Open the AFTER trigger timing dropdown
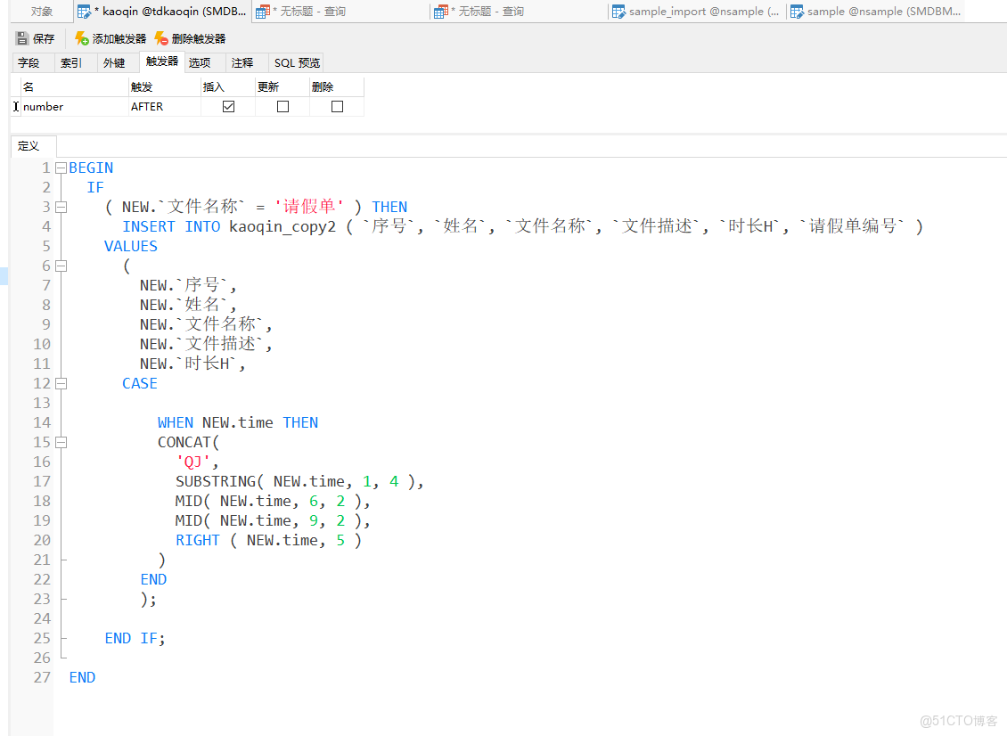 click(x=163, y=106)
